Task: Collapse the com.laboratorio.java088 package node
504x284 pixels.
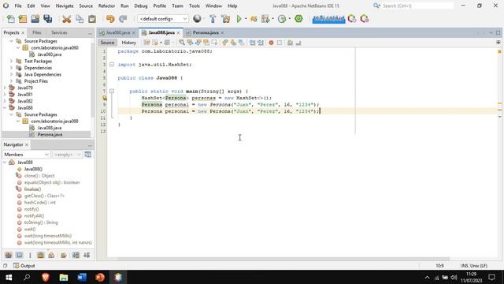Action: (x=18, y=121)
